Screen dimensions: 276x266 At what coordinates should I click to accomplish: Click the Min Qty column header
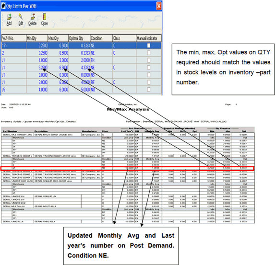[x=37, y=38]
